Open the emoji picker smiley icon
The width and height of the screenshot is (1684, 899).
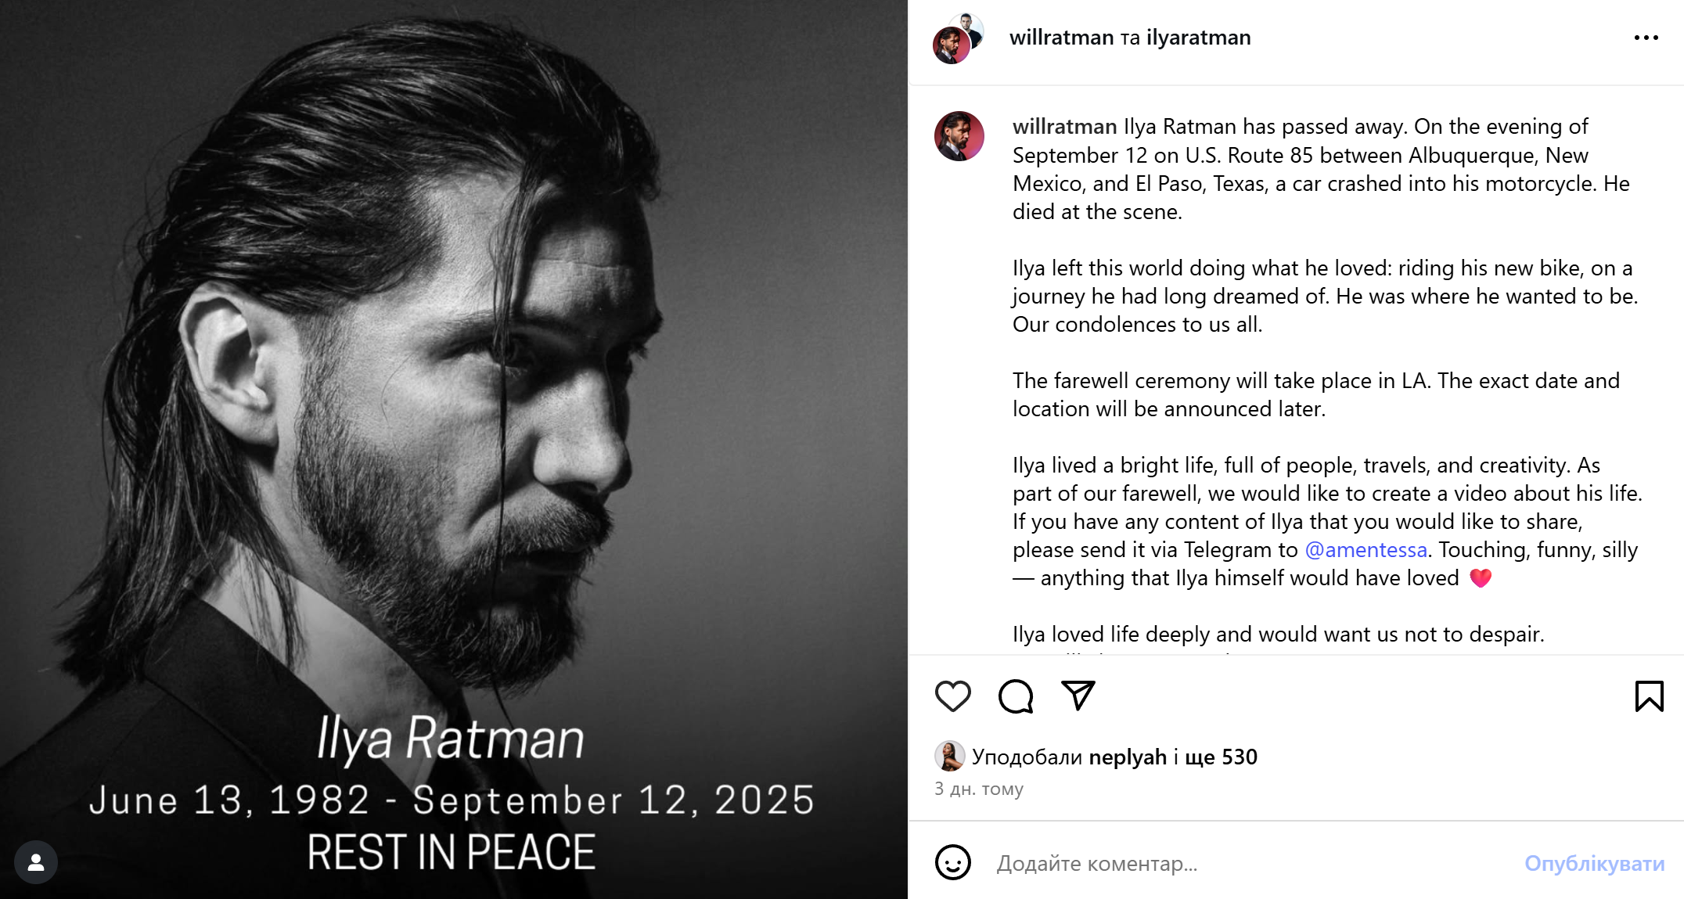[952, 862]
